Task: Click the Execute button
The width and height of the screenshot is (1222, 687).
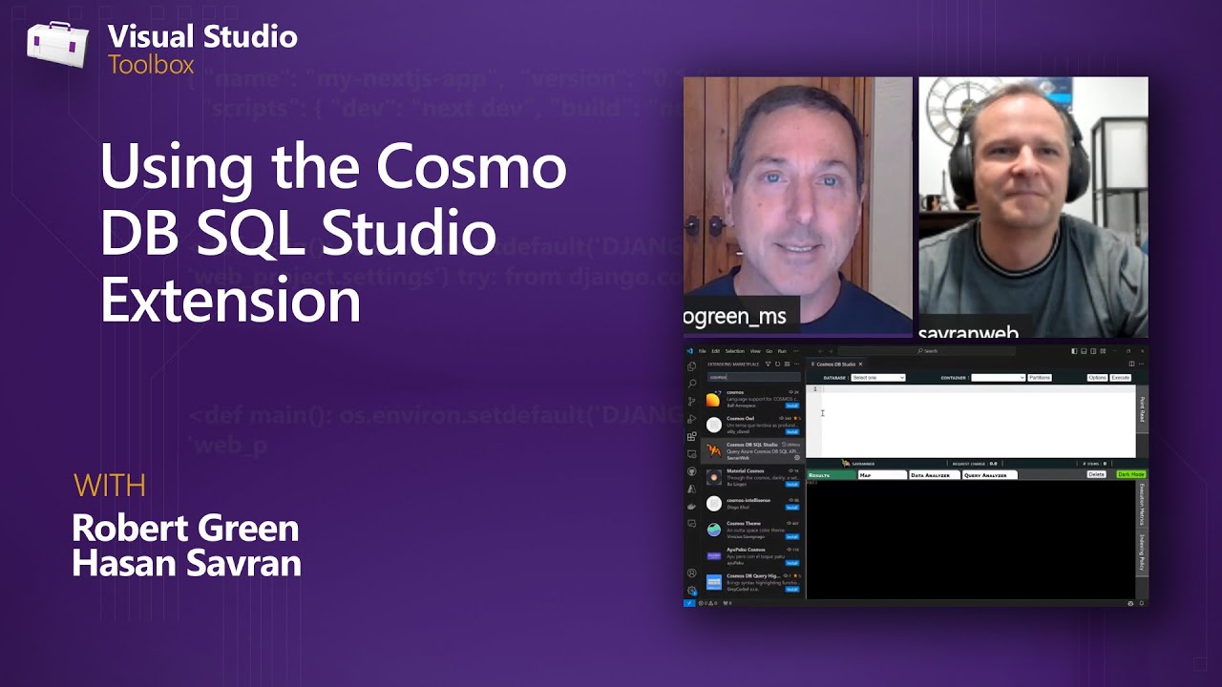Action: pyautogui.click(x=1121, y=378)
